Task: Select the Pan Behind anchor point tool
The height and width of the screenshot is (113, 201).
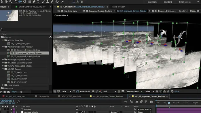Action: [24, 2]
